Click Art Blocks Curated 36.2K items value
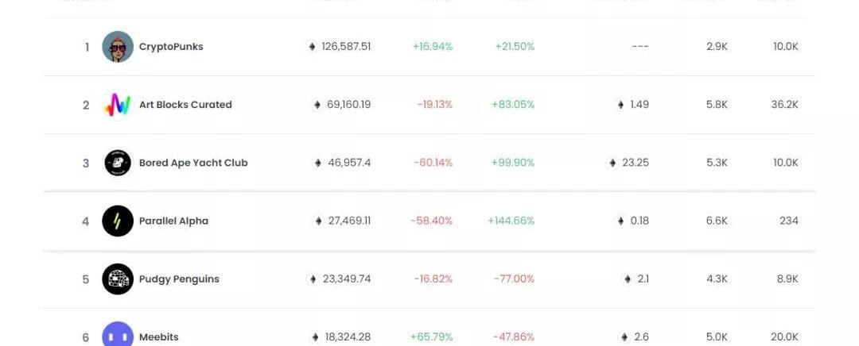This screenshot has height=346, width=859. 785,105
